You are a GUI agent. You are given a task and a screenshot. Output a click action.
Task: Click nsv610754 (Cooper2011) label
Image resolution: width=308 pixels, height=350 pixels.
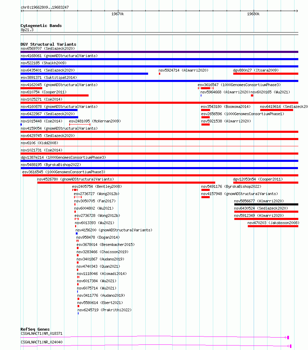coord(44,92)
